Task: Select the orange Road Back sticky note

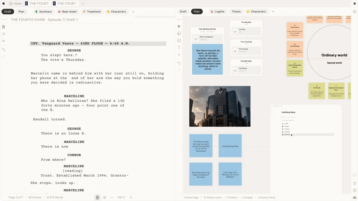Action: [295, 49]
